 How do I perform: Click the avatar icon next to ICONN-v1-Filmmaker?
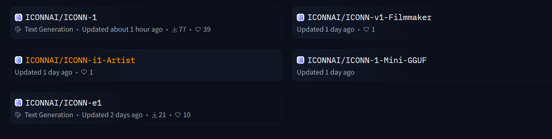[x=300, y=17]
